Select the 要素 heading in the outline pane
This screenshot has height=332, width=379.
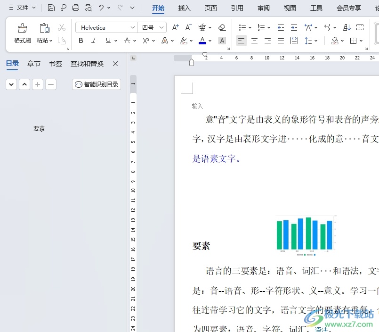[39, 129]
